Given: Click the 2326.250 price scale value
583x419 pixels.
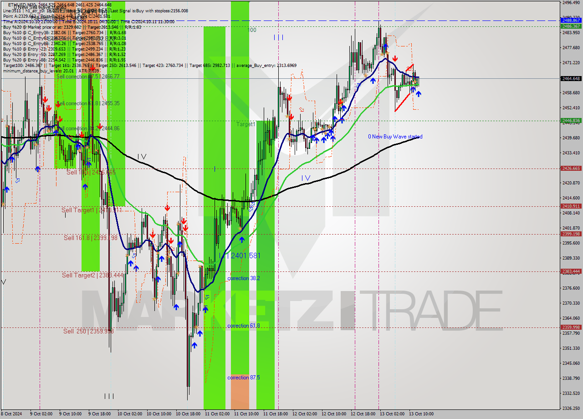Looking at the screenshot, I should tap(571, 408).
